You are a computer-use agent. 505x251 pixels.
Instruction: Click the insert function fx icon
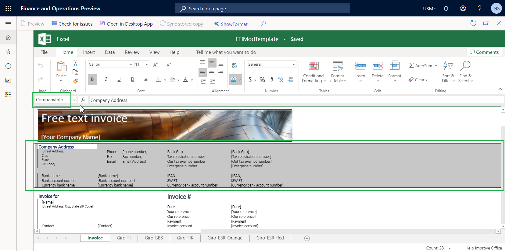coord(83,100)
